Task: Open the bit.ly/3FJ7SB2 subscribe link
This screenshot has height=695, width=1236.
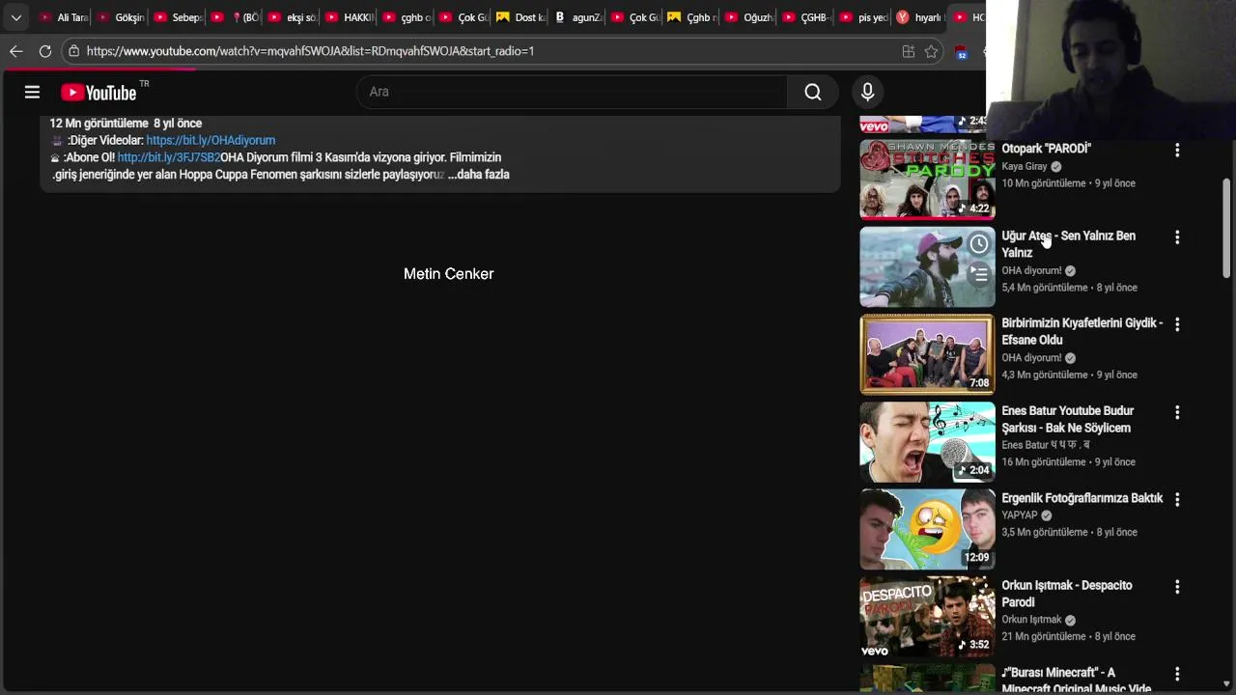Action: [169, 157]
